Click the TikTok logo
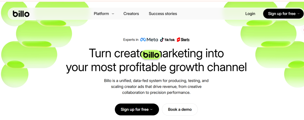The height and width of the screenshot is (120, 304). coord(167,40)
